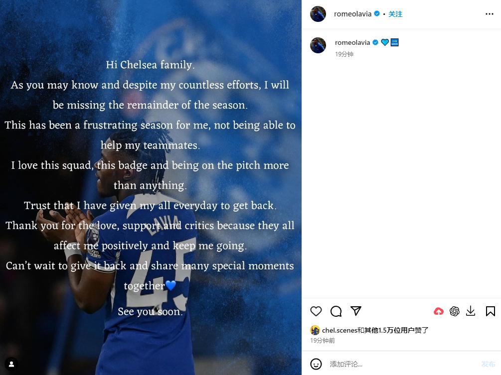Screen dimensions: 501x375
Task: Open emoji picker smiley icon
Action: [316, 364]
